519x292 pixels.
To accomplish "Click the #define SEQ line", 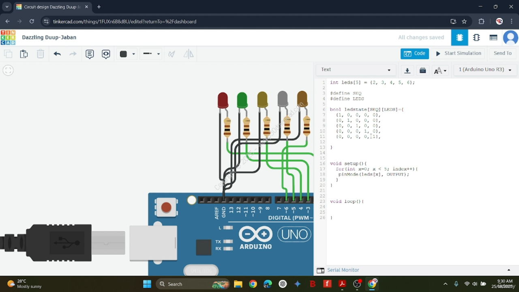I will (345, 93).
